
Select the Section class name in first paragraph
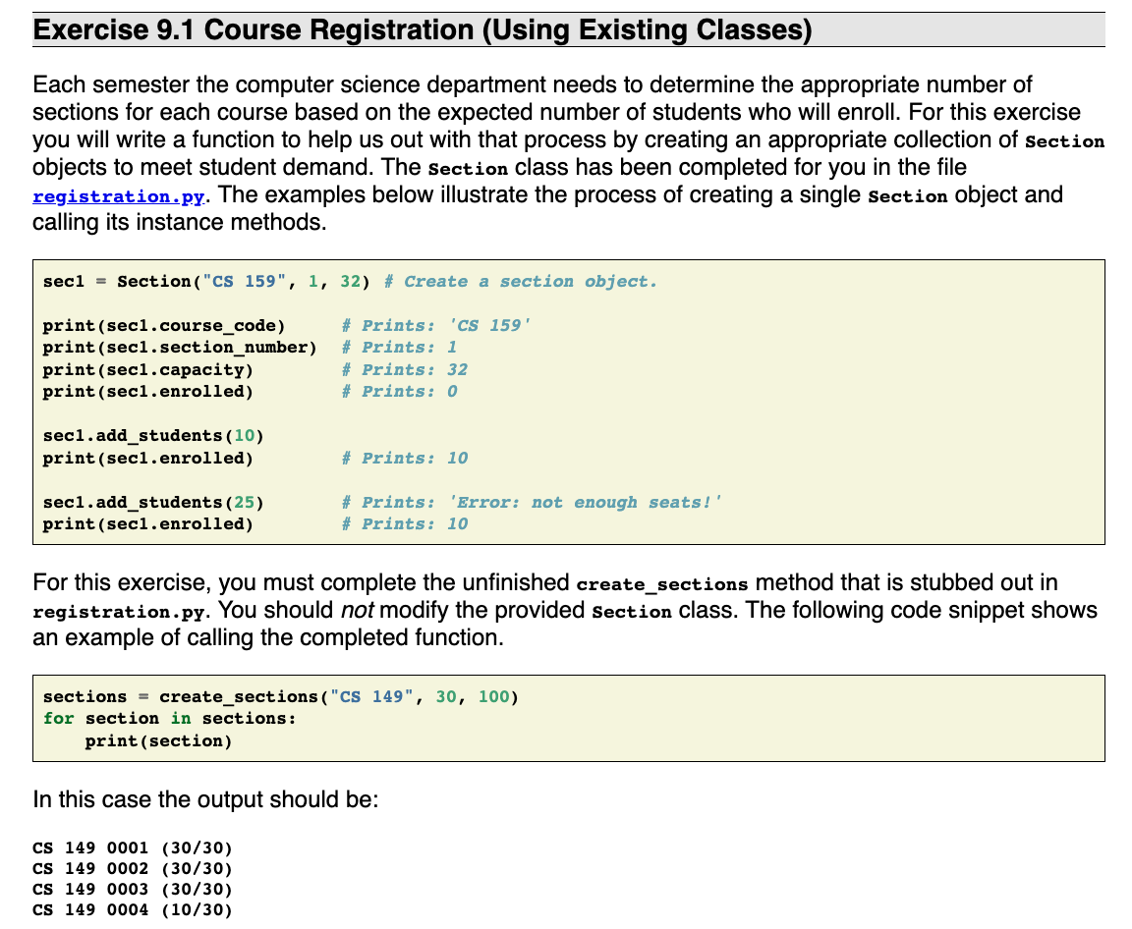pos(468,168)
